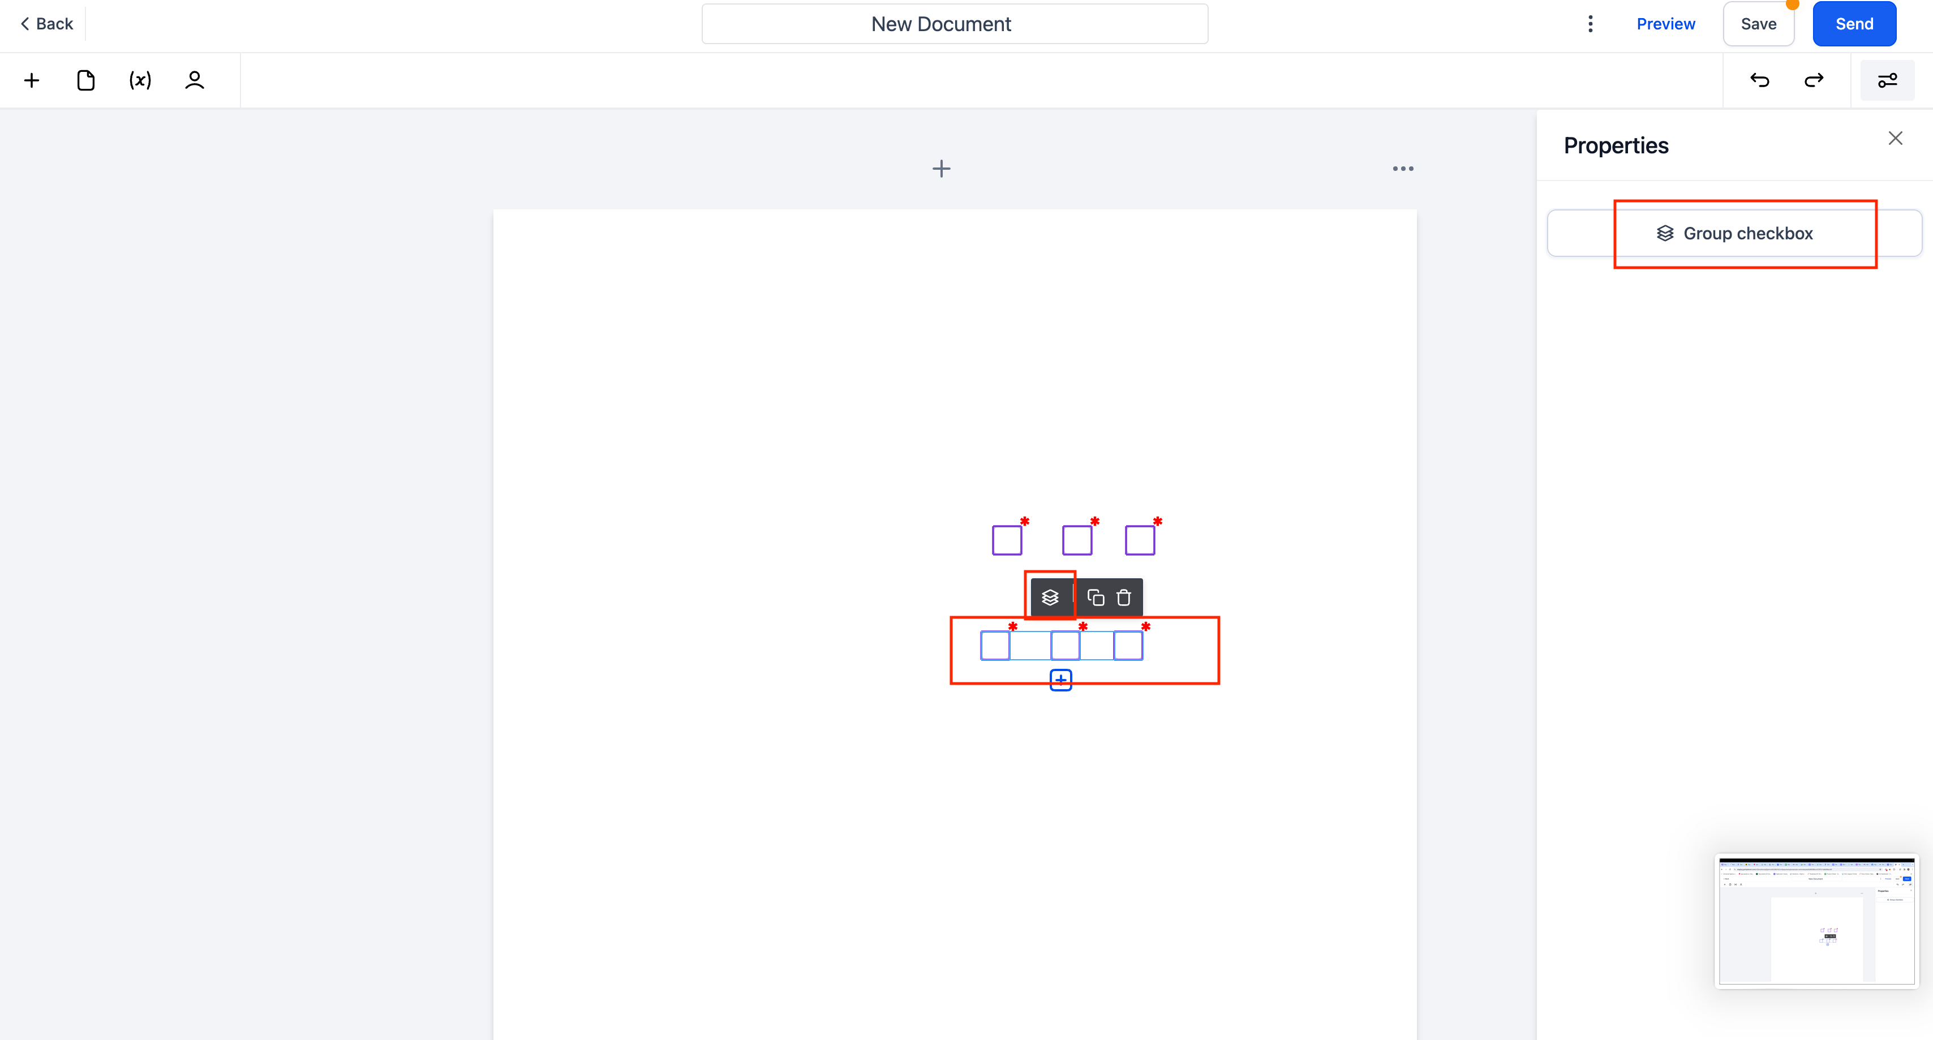Click the duplicate icon in floating toolbar
1933x1040 pixels.
[1096, 596]
